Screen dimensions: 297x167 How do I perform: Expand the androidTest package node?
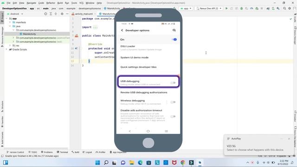13,38
